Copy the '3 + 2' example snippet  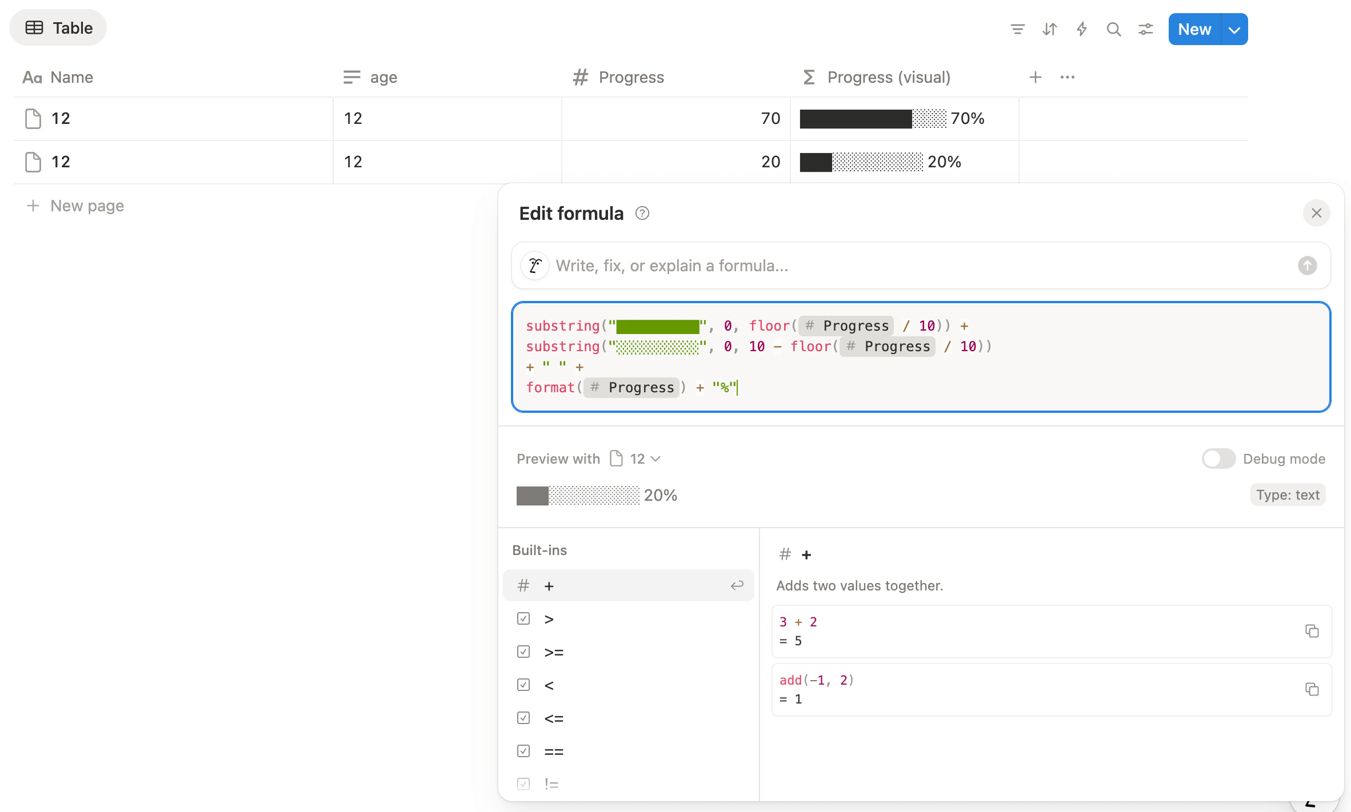click(x=1312, y=630)
